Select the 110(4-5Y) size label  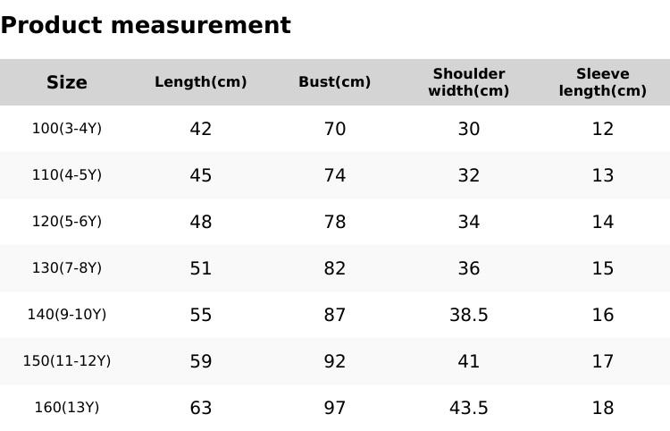67,175
